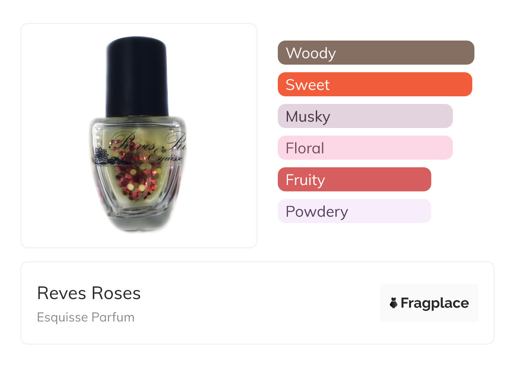
Task: Click the Esquisse Parfum brand name
Action: [85, 317]
